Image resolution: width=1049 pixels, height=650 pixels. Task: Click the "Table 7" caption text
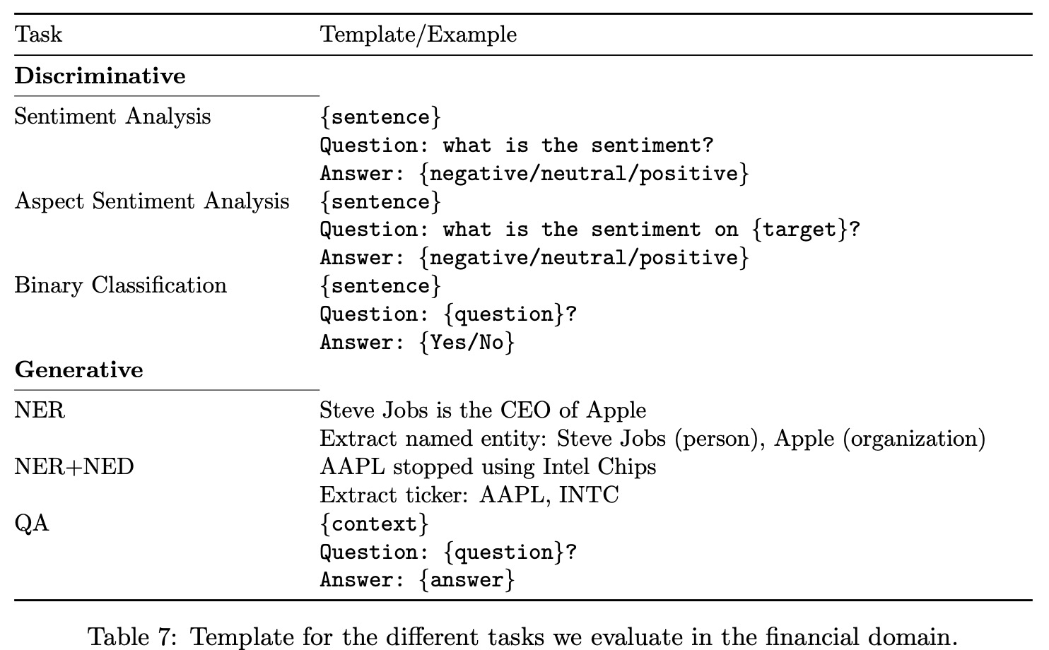tap(522, 637)
